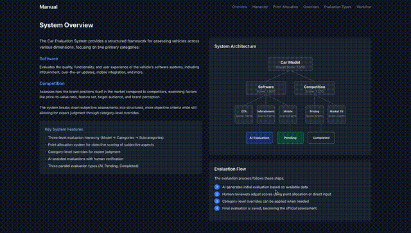Click the Manual logo title
411x233 pixels.
[49, 7]
